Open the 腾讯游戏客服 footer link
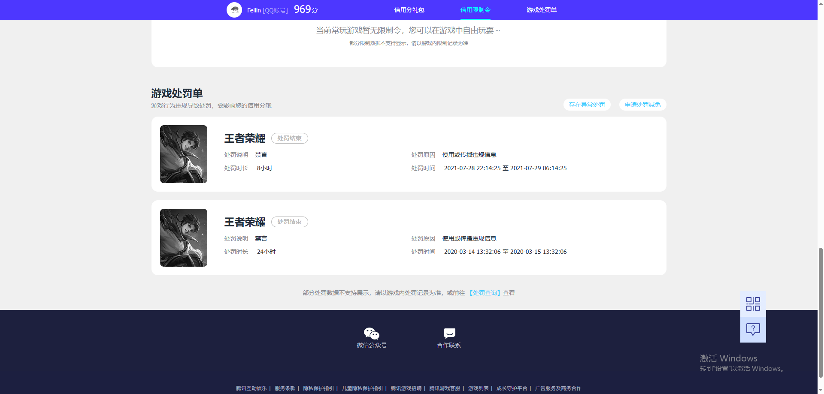This screenshot has width=824, height=394. 445,388
